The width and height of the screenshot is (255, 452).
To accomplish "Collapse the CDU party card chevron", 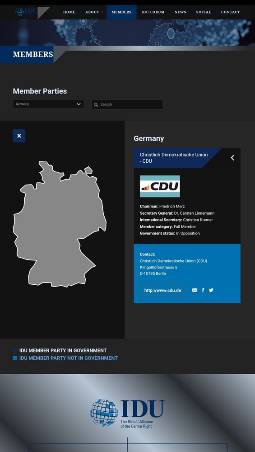I will click(x=232, y=158).
